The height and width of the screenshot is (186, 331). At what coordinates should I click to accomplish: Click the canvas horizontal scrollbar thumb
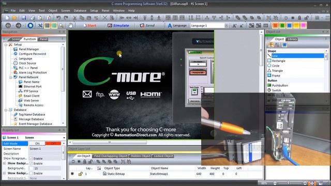click(x=110, y=143)
